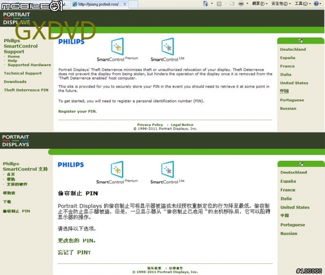Choose 中国 in Chinese page country list

(x=284, y=216)
